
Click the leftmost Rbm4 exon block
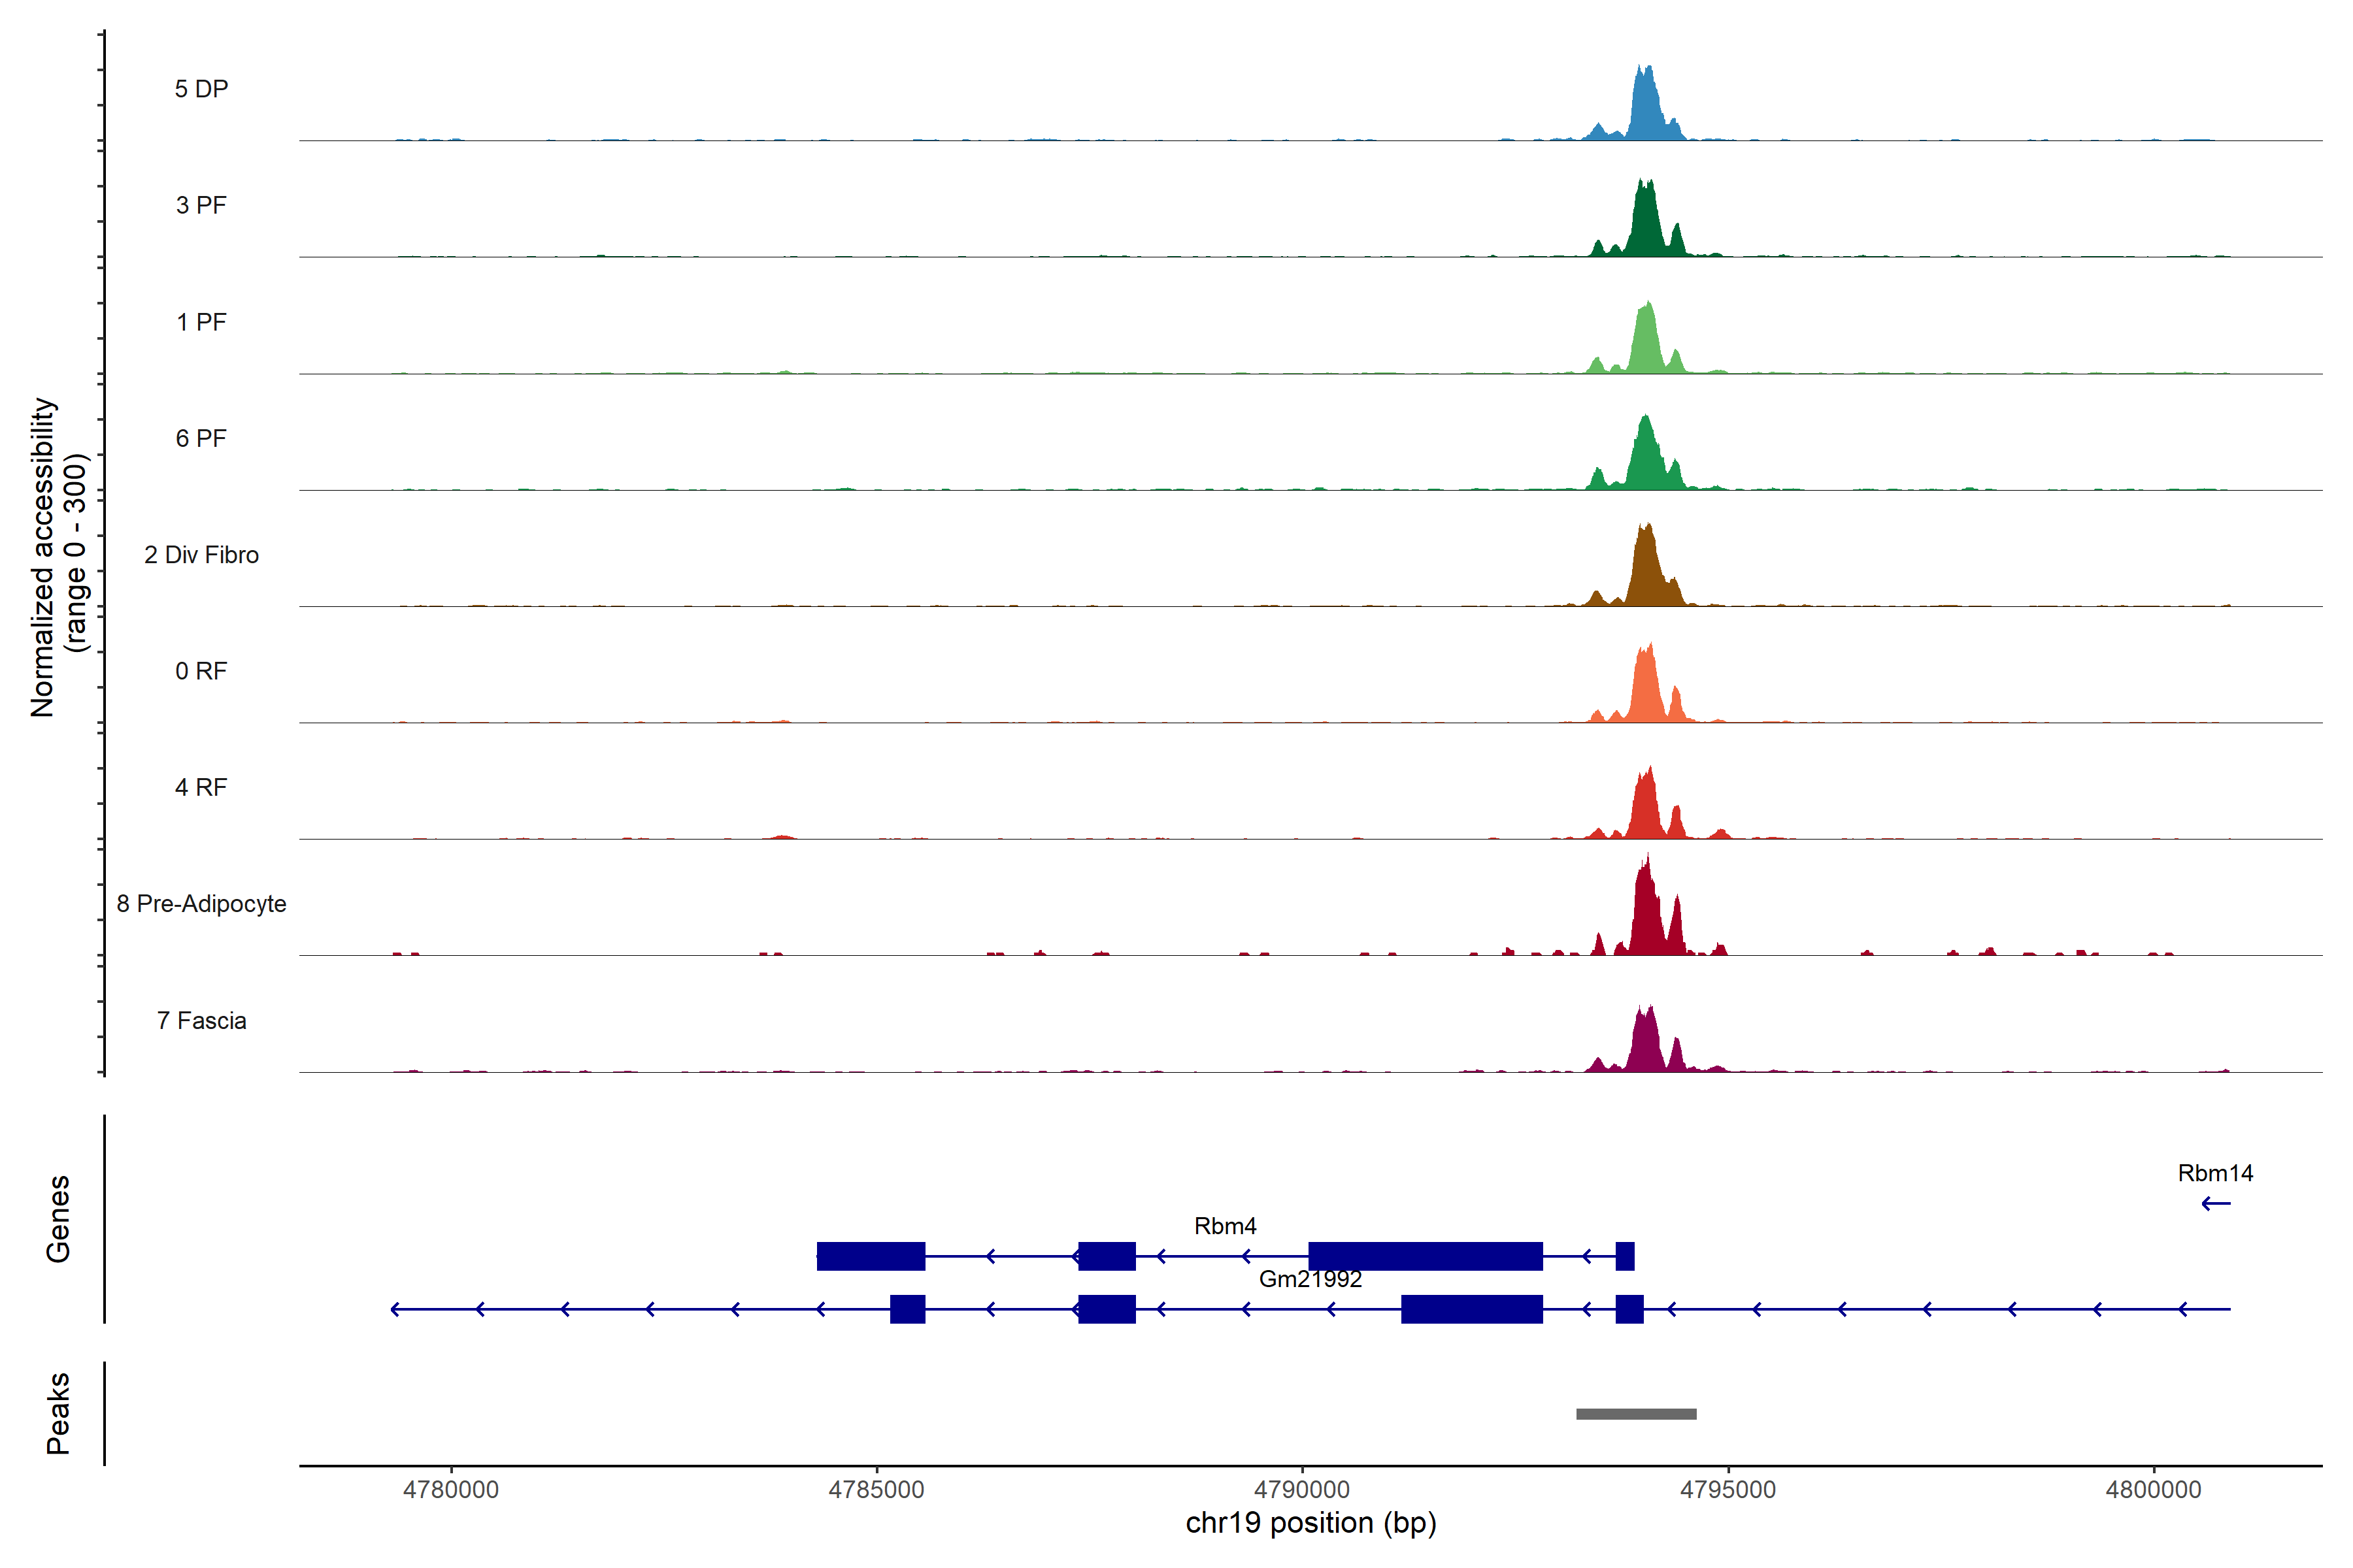click(871, 1256)
